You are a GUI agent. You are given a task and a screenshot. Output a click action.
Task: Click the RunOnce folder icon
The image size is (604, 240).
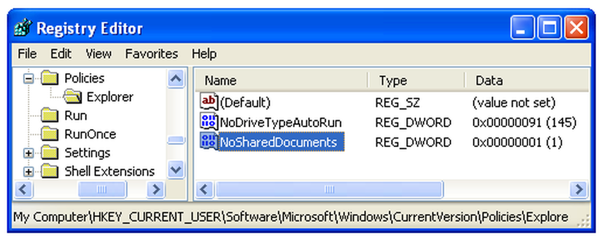point(50,134)
